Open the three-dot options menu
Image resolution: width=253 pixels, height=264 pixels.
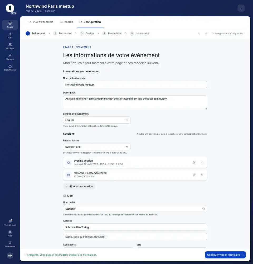click(x=241, y=8)
